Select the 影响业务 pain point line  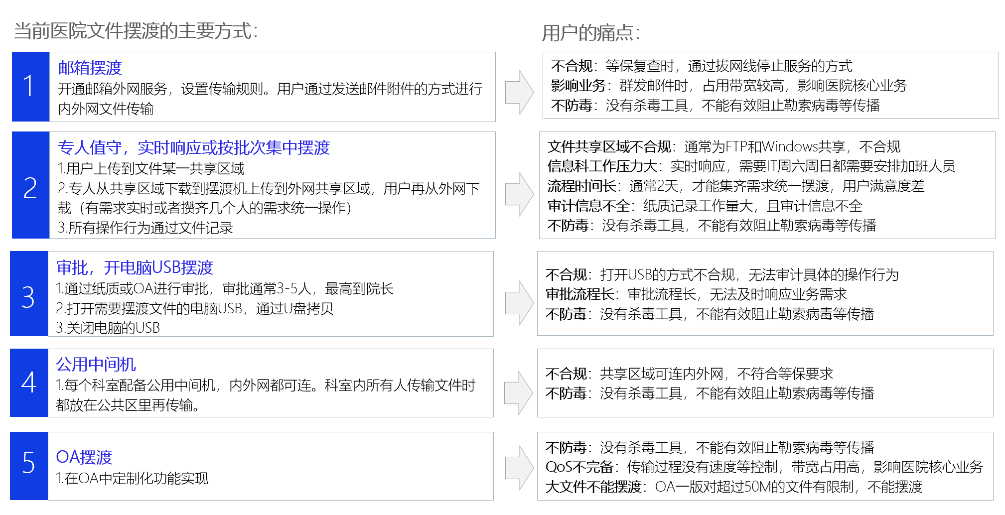point(728,86)
